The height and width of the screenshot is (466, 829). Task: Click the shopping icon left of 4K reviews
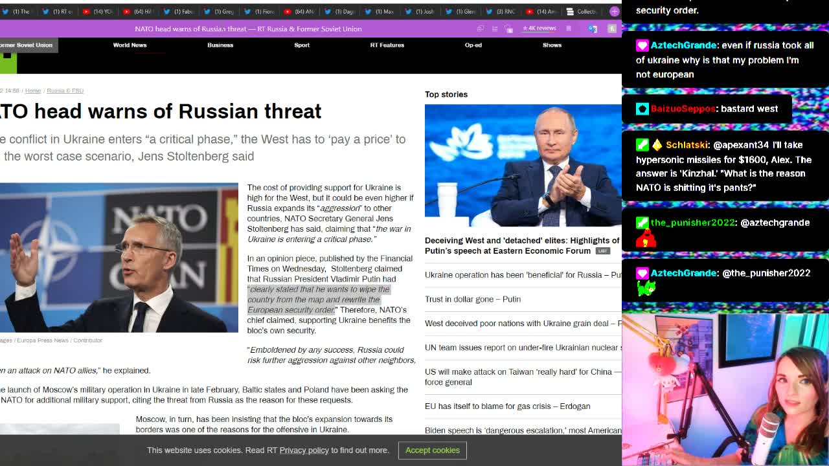tap(509, 28)
